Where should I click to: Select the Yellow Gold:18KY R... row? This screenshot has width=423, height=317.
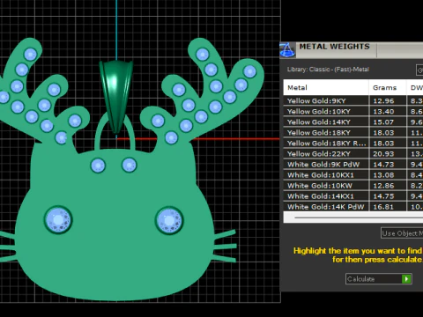point(353,143)
